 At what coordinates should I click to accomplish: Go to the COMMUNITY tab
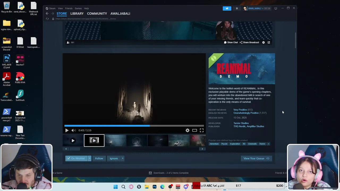pos(97,14)
